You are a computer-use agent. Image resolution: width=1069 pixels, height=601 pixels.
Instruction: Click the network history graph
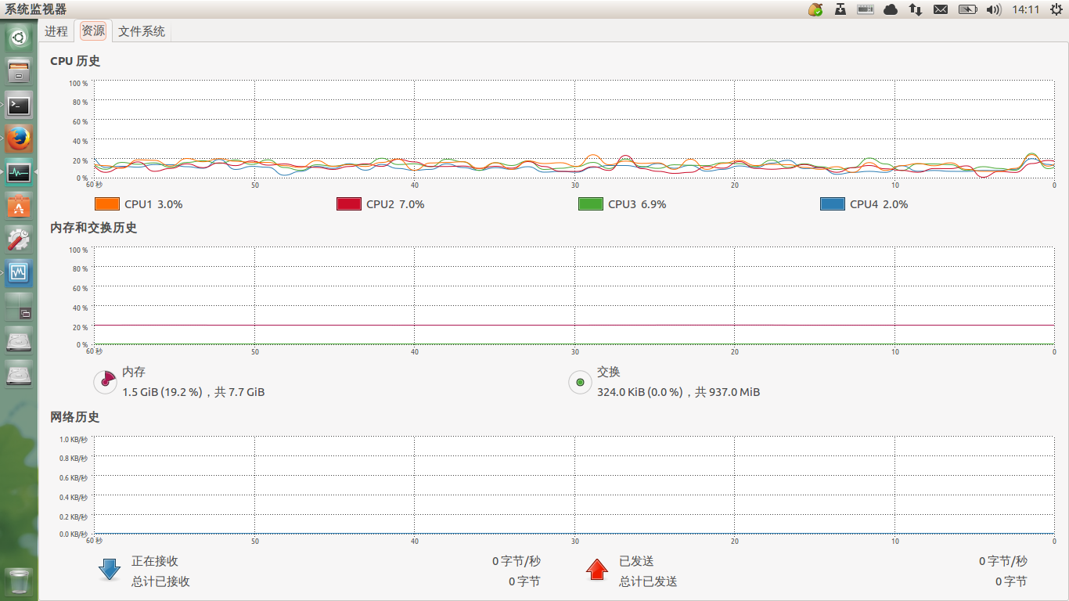[x=574, y=485]
